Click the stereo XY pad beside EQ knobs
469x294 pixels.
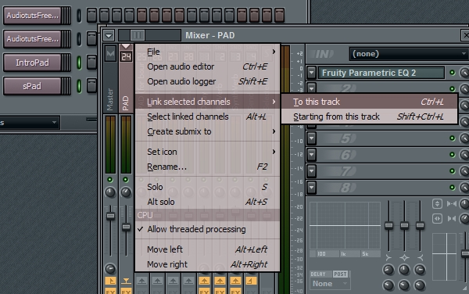pyautogui.click(x=445, y=256)
